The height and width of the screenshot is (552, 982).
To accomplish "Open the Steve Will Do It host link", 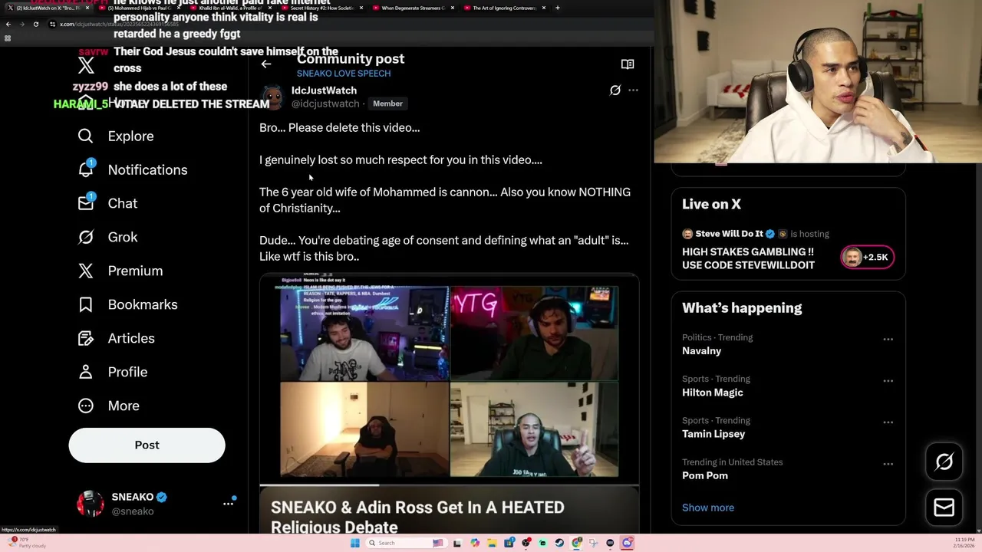I will tap(728, 234).
